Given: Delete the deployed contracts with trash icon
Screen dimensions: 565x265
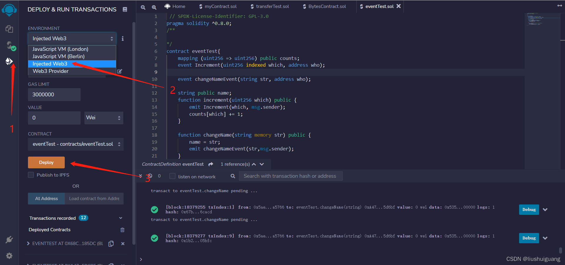Looking at the screenshot, I should pyautogui.click(x=122, y=230).
